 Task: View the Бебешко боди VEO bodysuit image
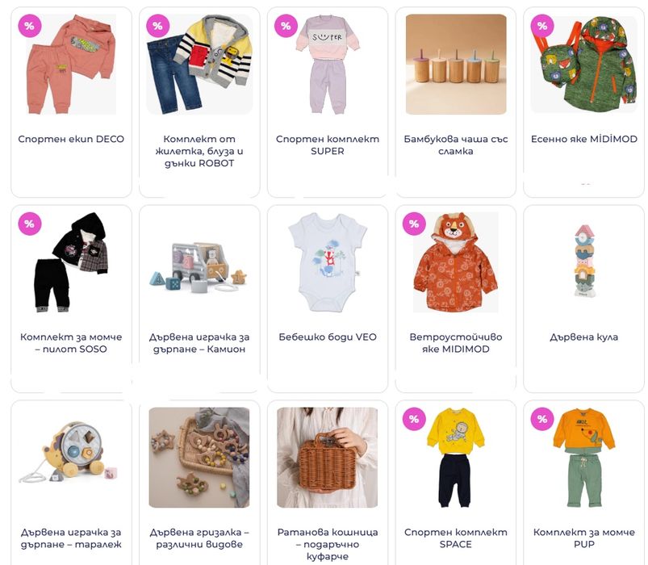click(x=328, y=262)
